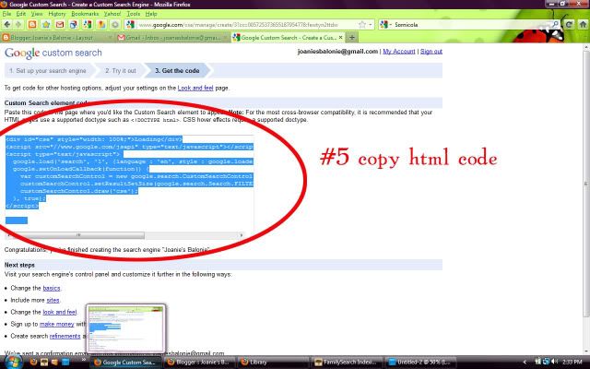The image size is (590, 369).
Task: Select step 3 Get the code
Action: coord(177,71)
